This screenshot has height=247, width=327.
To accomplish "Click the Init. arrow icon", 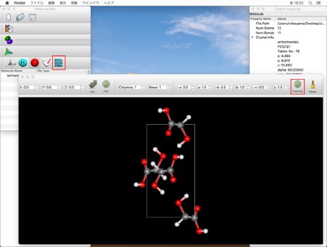I will tap(93, 86).
